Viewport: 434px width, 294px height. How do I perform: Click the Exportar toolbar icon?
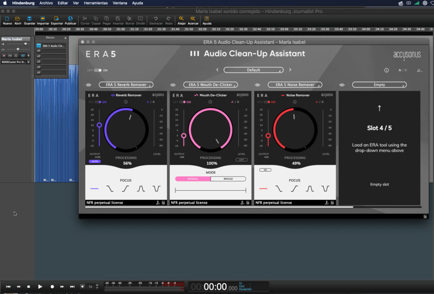pyautogui.click(x=57, y=19)
